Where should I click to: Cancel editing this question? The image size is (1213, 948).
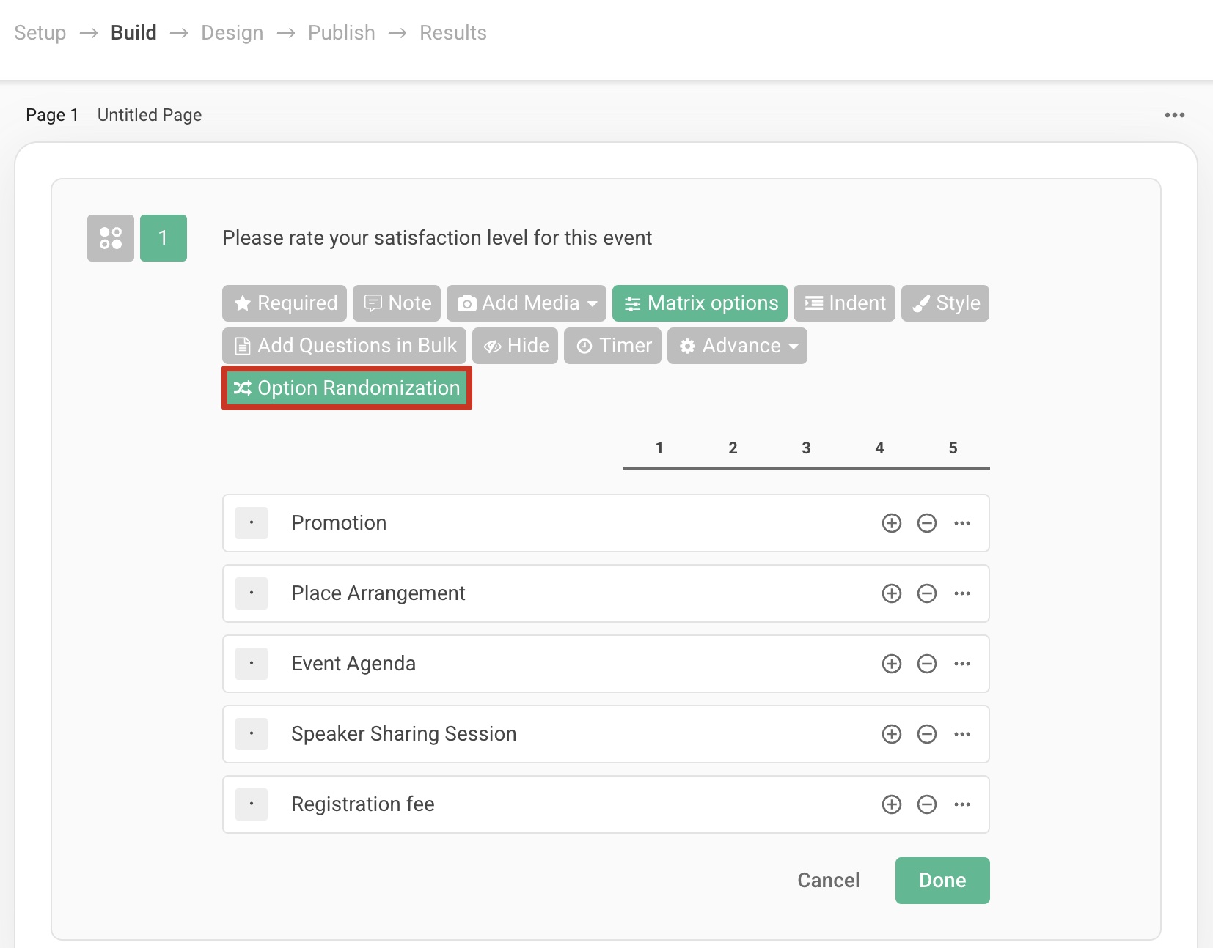[827, 880]
